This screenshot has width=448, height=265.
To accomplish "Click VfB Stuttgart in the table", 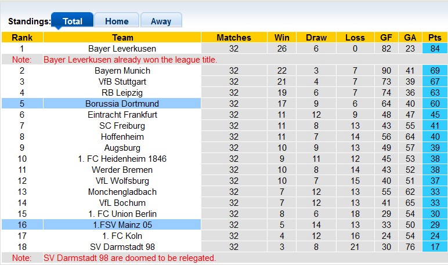I will [x=122, y=82].
